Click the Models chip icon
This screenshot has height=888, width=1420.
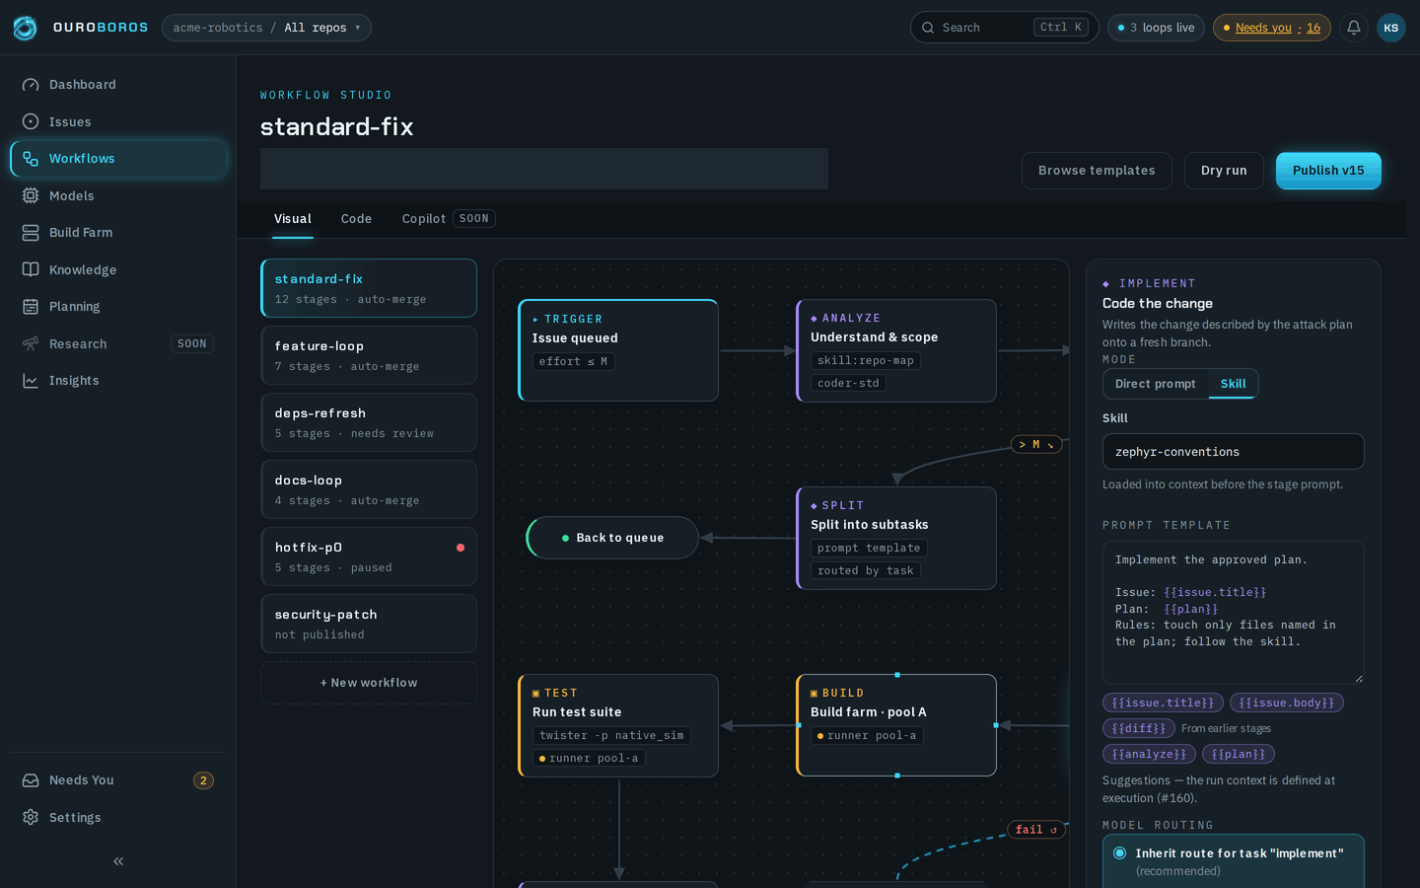31,195
